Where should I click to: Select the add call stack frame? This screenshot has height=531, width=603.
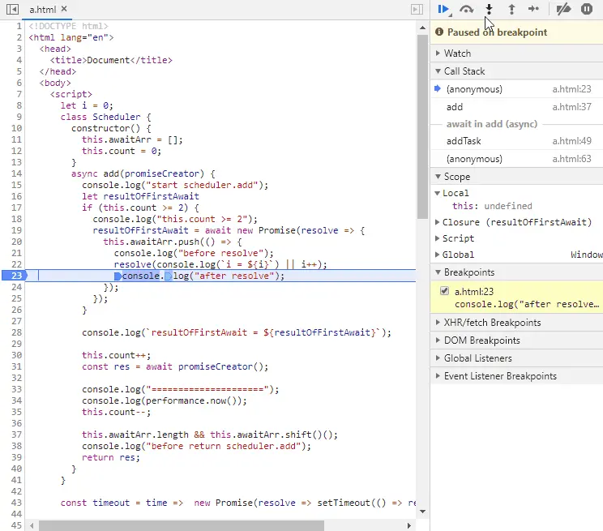click(x=516, y=107)
